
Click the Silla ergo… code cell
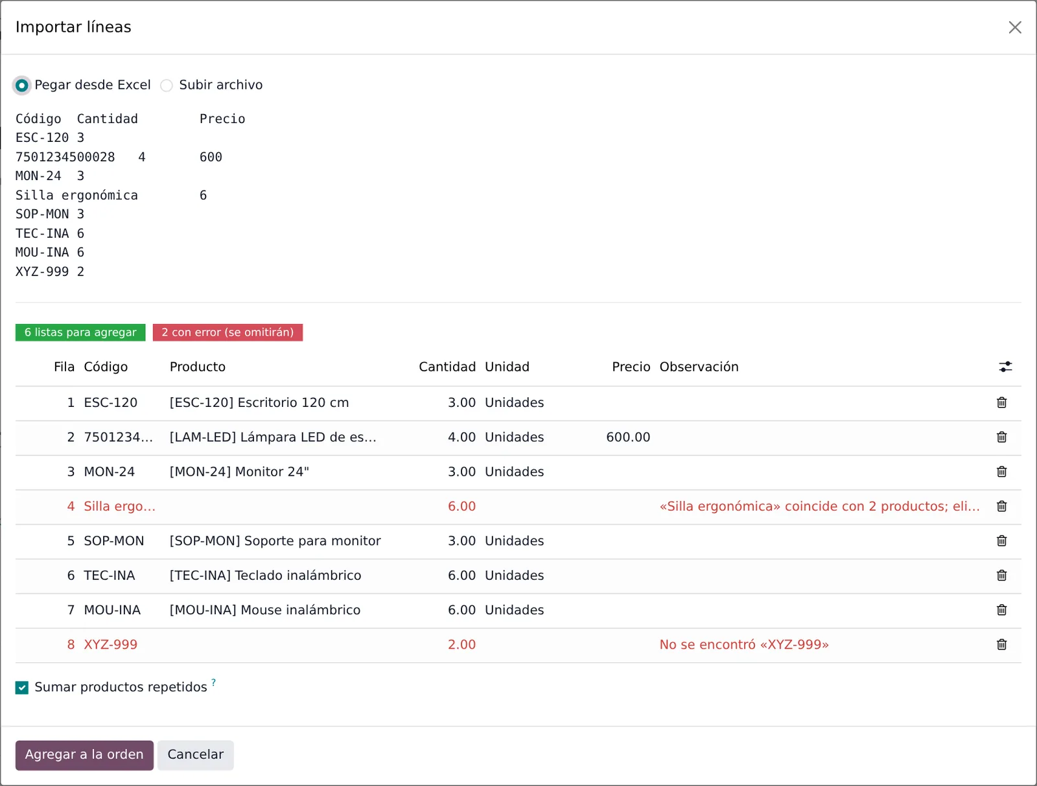click(x=119, y=506)
